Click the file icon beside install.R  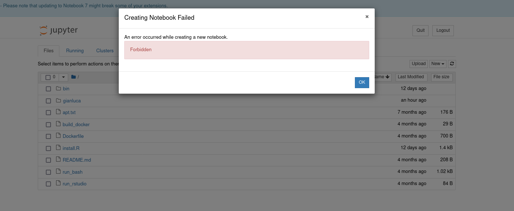pos(58,148)
